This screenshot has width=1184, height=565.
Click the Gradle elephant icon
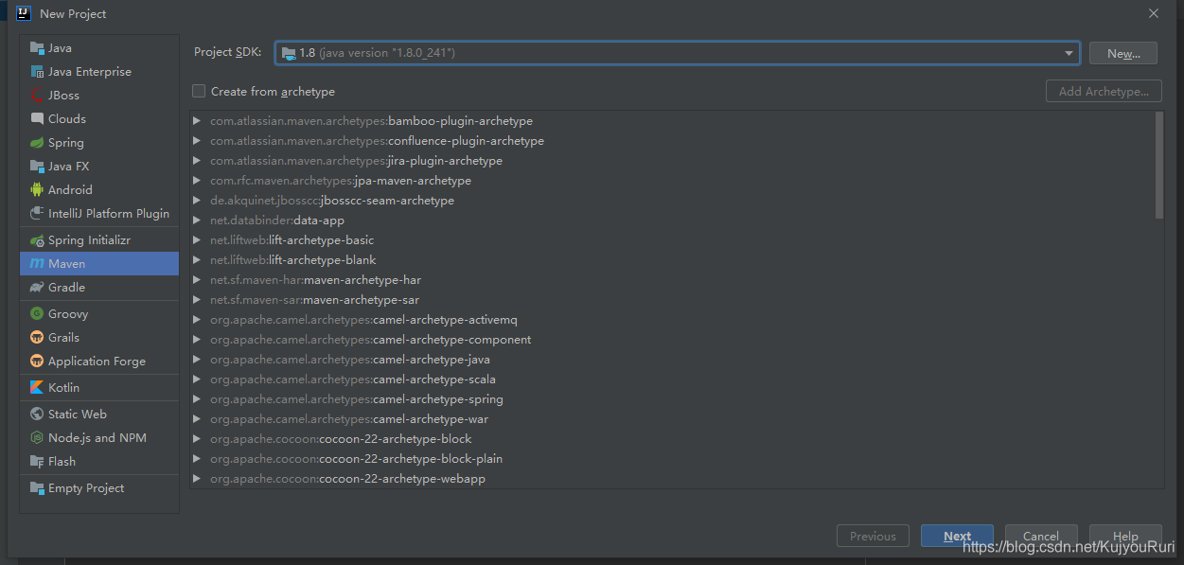click(x=37, y=288)
